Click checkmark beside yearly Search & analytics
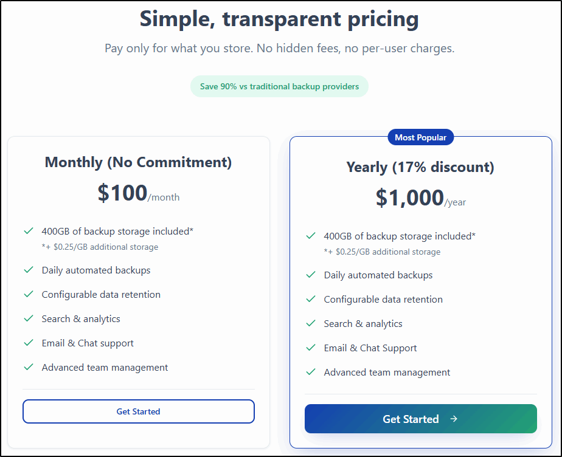This screenshot has width=562, height=457. coord(311,323)
